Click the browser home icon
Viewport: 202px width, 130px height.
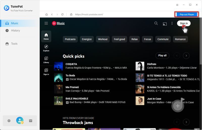coord(46,14)
